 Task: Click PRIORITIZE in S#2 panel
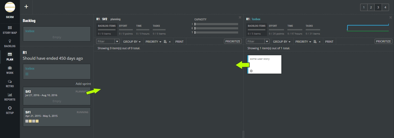click(x=233, y=41)
